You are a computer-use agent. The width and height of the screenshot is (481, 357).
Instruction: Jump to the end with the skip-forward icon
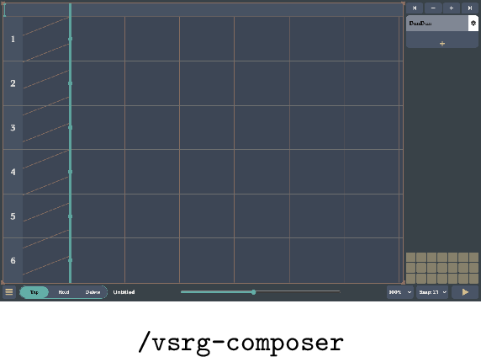[470, 8]
